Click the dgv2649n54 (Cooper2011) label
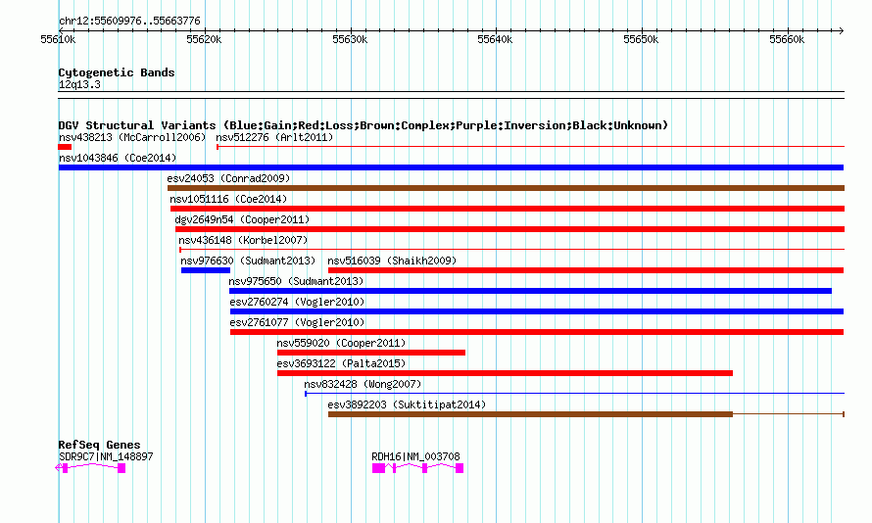Image resolution: width=872 pixels, height=523 pixels. click(x=242, y=219)
